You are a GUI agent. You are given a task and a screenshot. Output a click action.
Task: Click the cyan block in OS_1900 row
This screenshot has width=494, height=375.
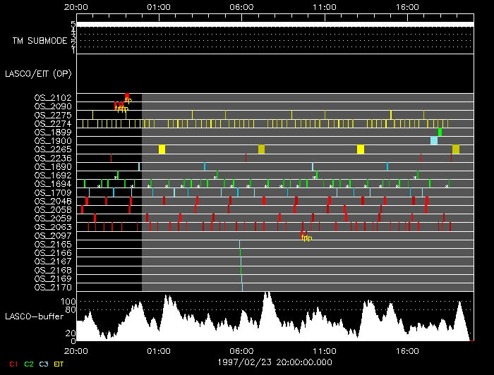[x=434, y=141]
